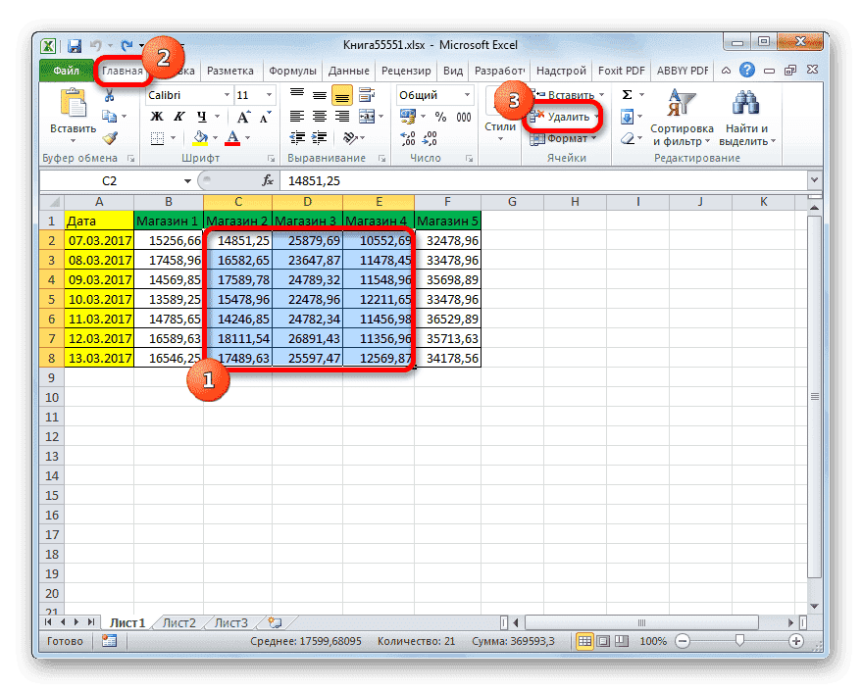Open the font name dropdown
The image size is (862, 691).
coord(227,95)
